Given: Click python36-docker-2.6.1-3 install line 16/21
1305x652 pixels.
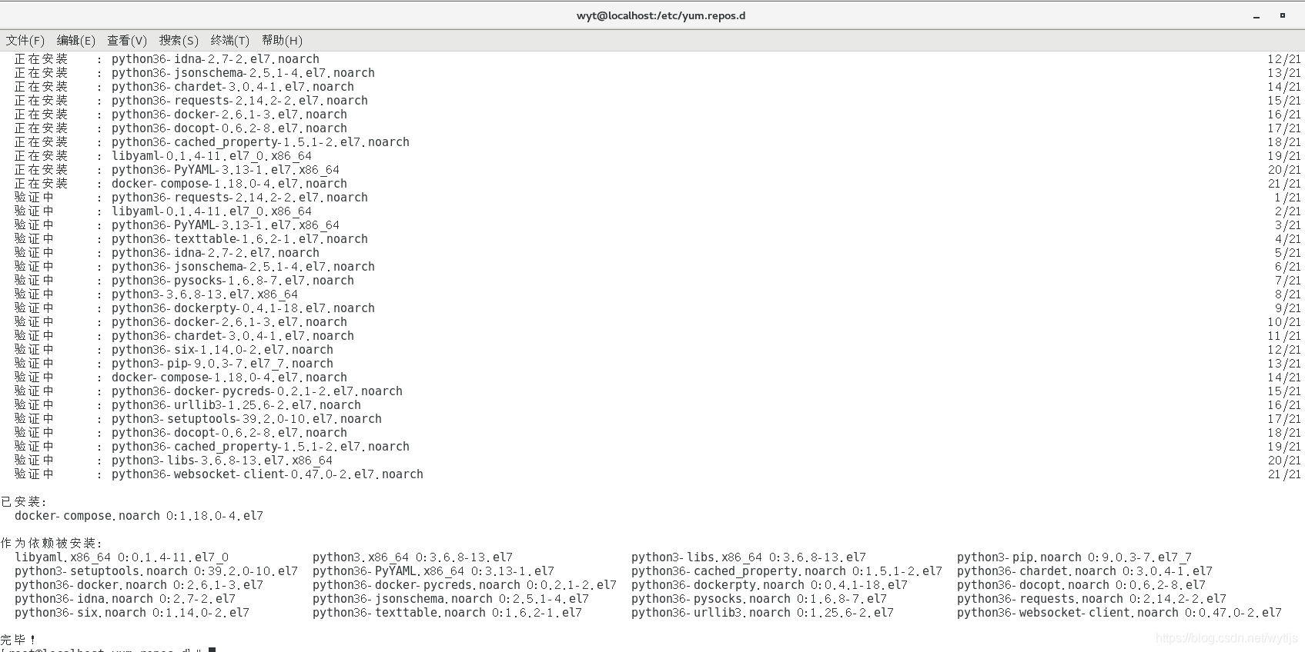Looking at the screenshot, I should pos(658,115).
